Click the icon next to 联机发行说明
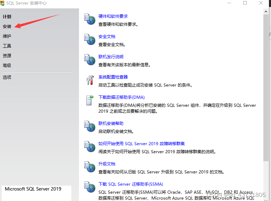 tap(89, 60)
